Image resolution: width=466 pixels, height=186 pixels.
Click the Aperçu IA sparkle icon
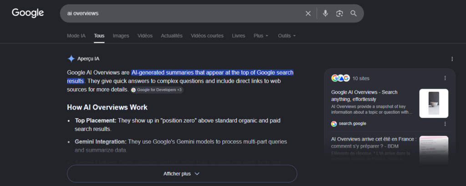click(x=71, y=59)
